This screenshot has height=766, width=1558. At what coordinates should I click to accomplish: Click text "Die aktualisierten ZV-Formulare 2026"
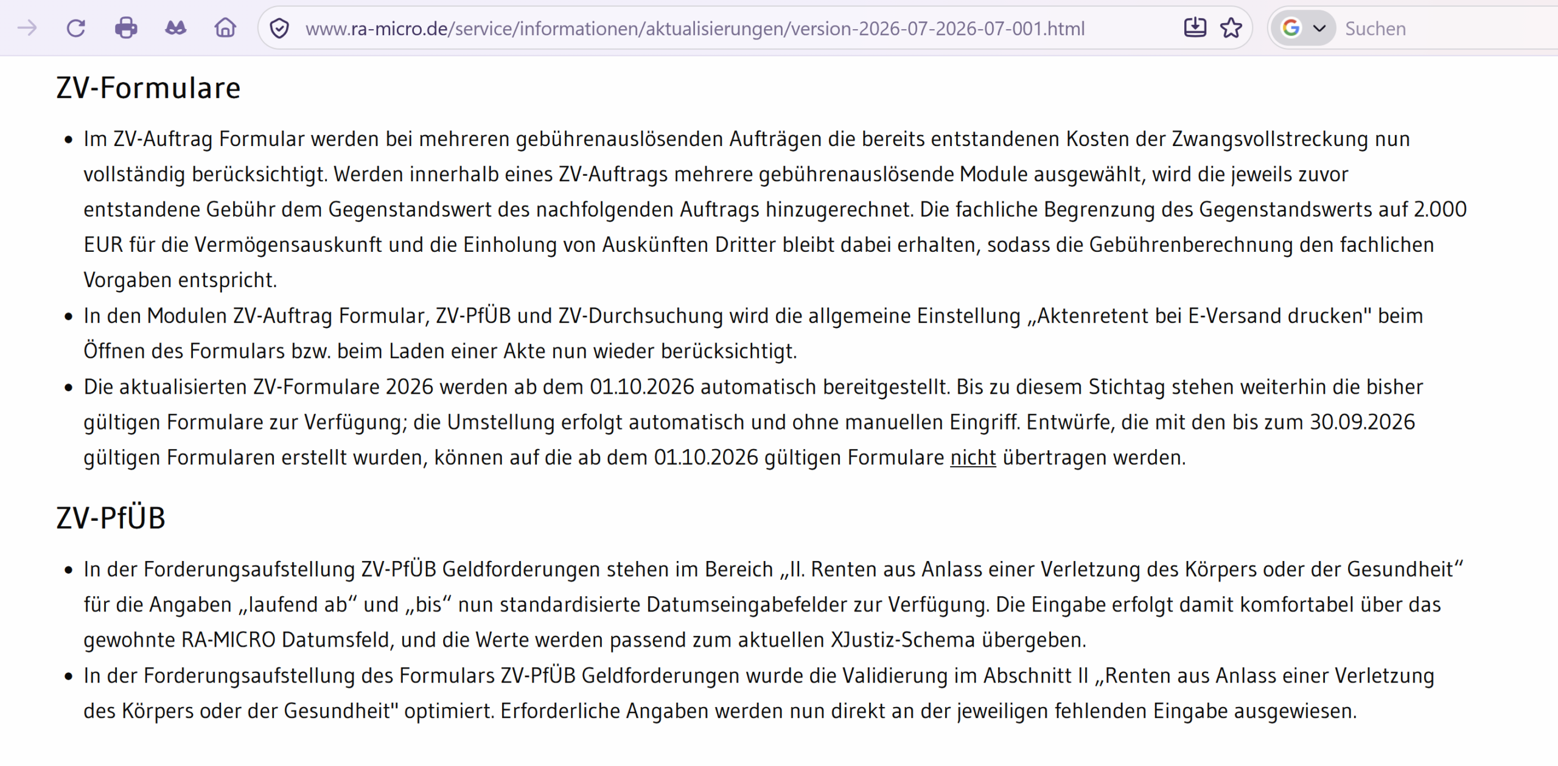(x=259, y=387)
